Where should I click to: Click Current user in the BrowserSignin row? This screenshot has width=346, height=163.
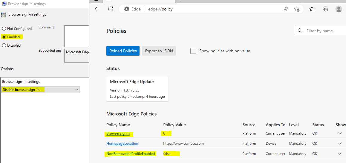click(275, 133)
